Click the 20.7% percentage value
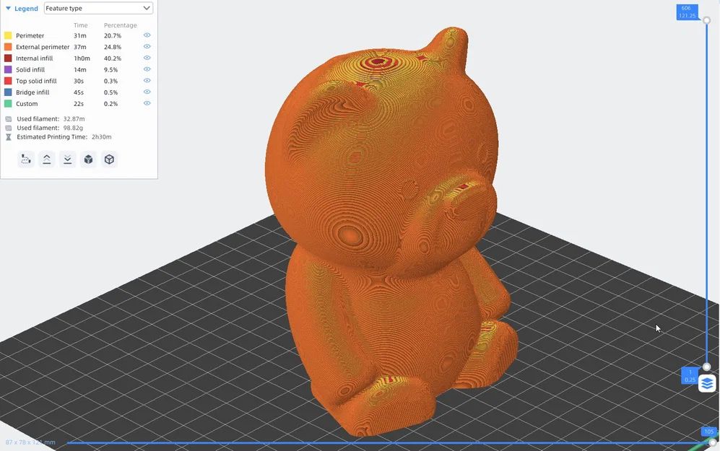This screenshot has width=720, height=451. 113,35
